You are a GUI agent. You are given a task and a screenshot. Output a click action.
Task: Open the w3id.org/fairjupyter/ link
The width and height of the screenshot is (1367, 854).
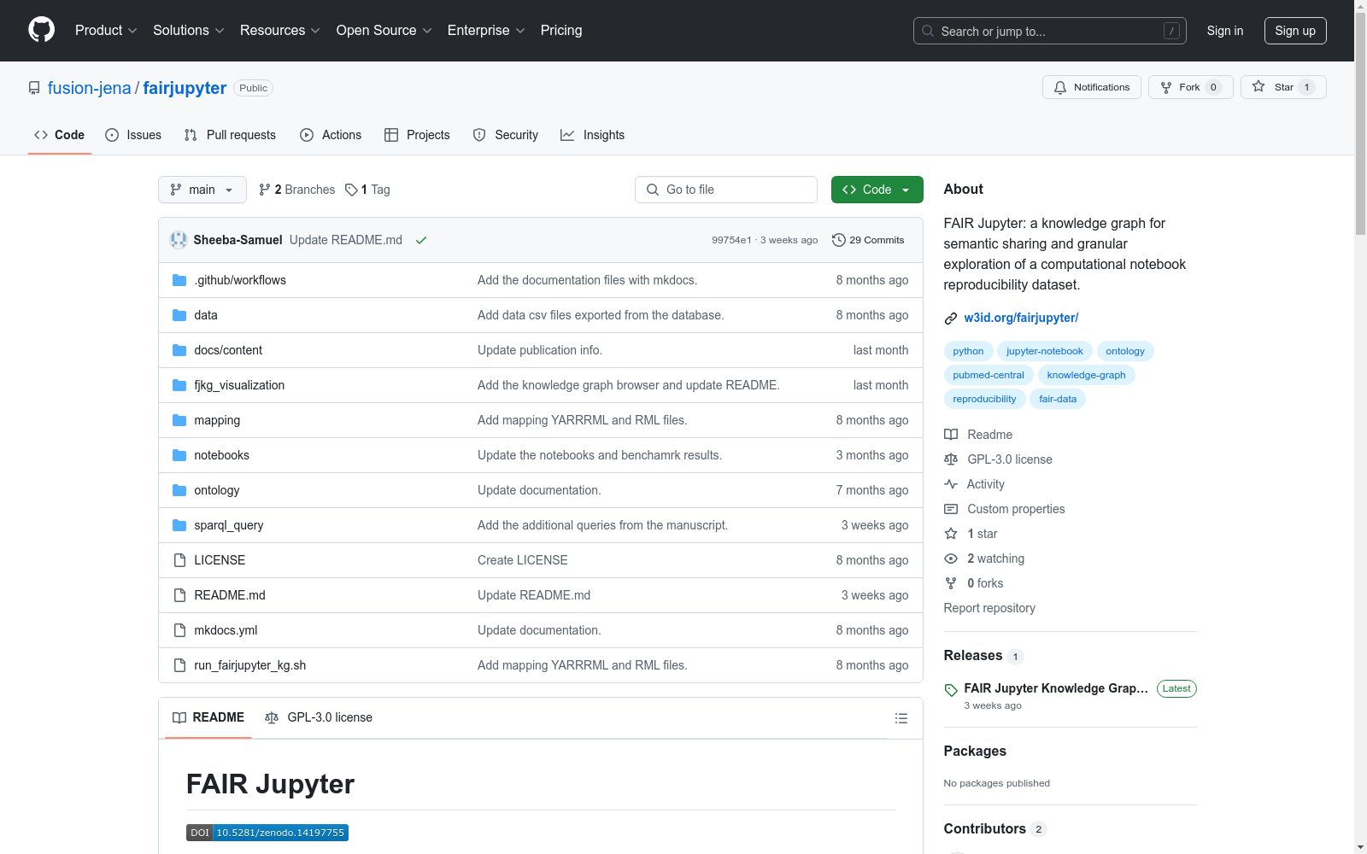(x=1021, y=318)
